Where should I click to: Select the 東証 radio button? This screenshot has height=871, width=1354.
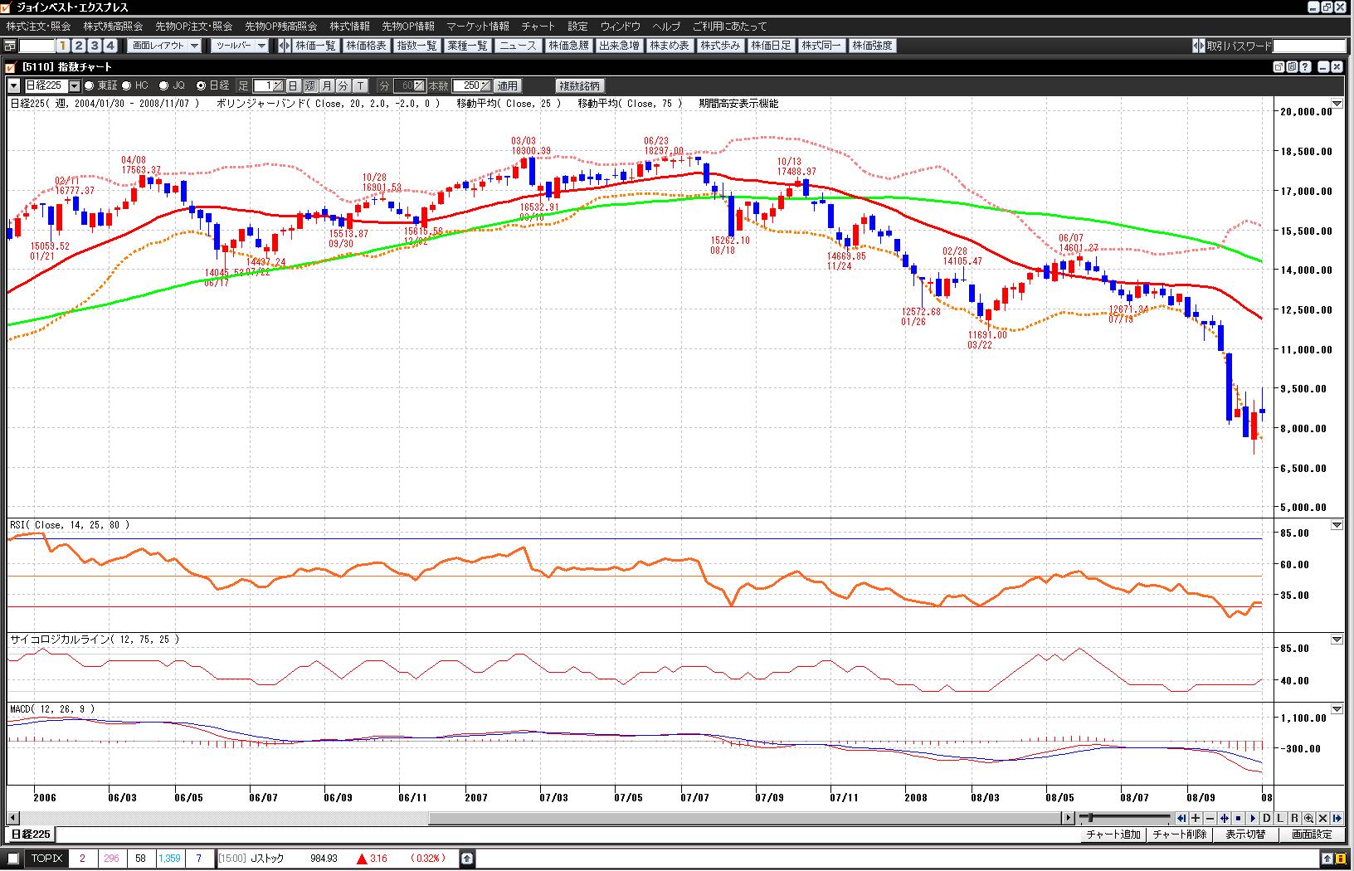[x=90, y=85]
